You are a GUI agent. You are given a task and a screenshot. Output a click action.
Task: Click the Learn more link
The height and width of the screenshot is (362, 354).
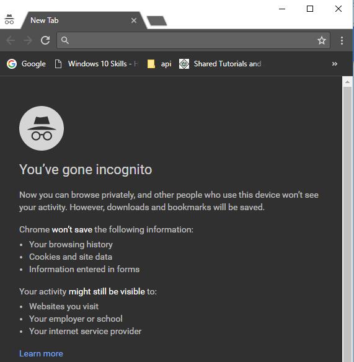click(x=41, y=353)
